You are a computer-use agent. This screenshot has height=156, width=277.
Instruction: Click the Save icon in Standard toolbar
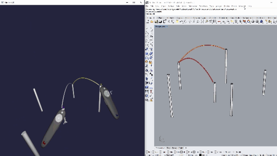coord(156,22)
